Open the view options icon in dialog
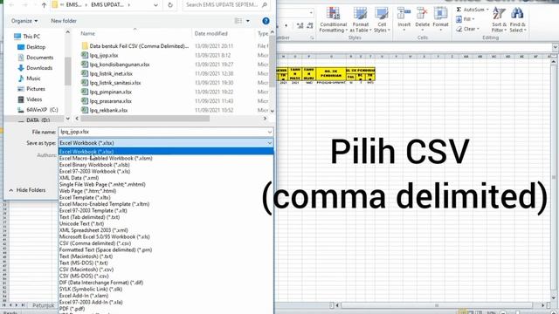Viewport: 559px width, 314px height. click(x=238, y=21)
